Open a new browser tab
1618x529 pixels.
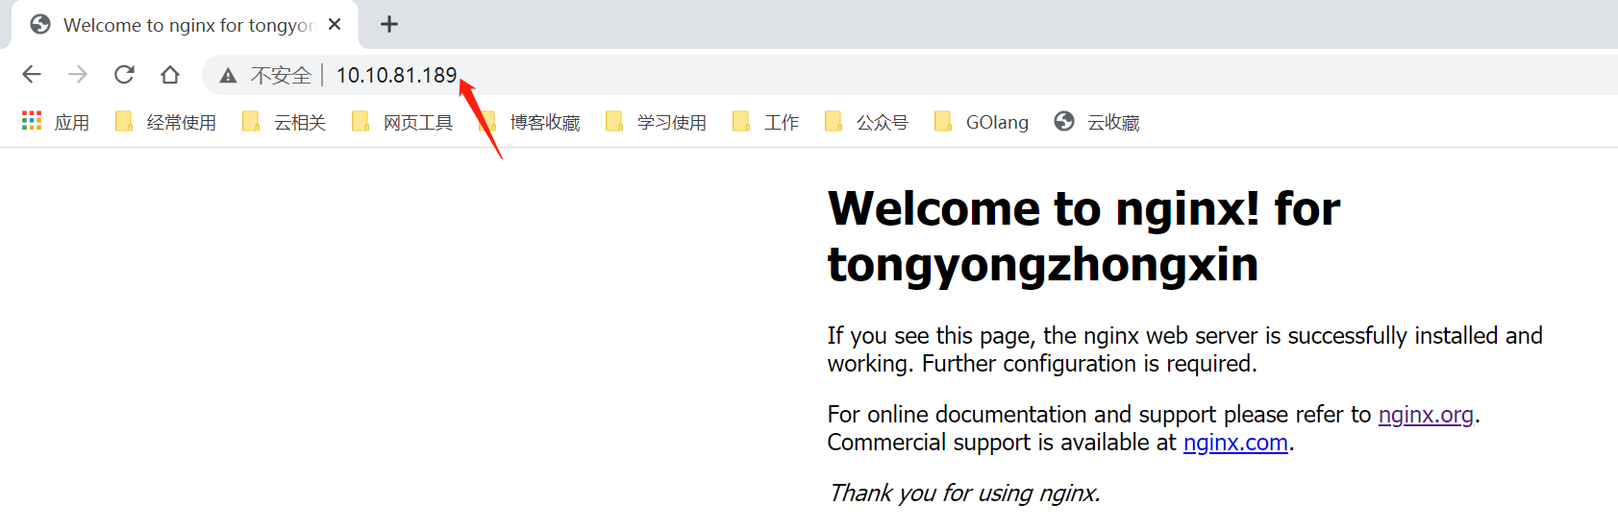tap(389, 24)
